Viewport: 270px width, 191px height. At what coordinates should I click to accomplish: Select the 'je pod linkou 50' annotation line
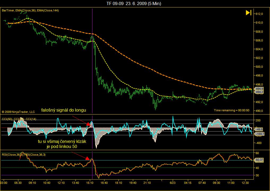point(62,147)
